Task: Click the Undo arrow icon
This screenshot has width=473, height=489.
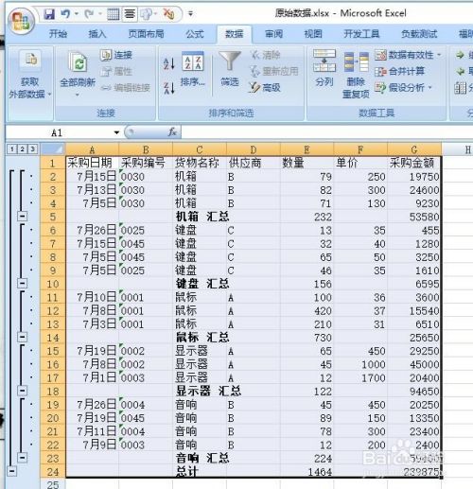Action: pos(65,14)
